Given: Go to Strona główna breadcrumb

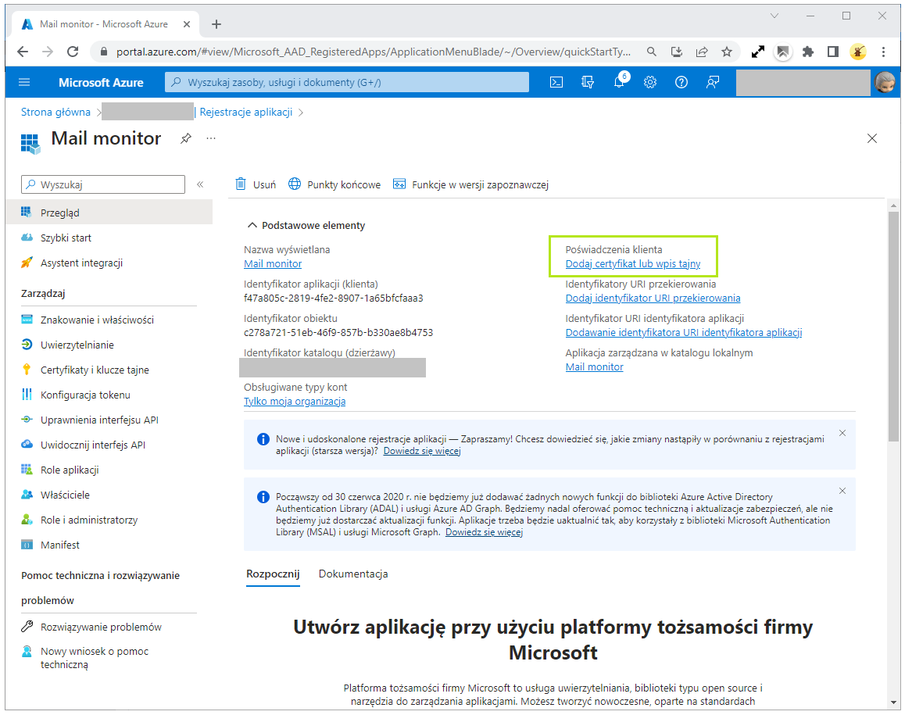Looking at the screenshot, I should (x=56, y=112).
